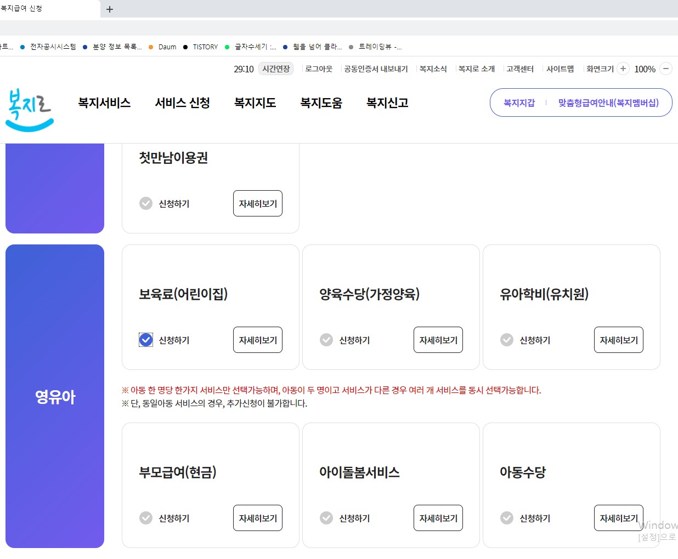Viewport: 678px width, 559px height.
Task: Open the 사이트맵 link
Action: [560, 69]
